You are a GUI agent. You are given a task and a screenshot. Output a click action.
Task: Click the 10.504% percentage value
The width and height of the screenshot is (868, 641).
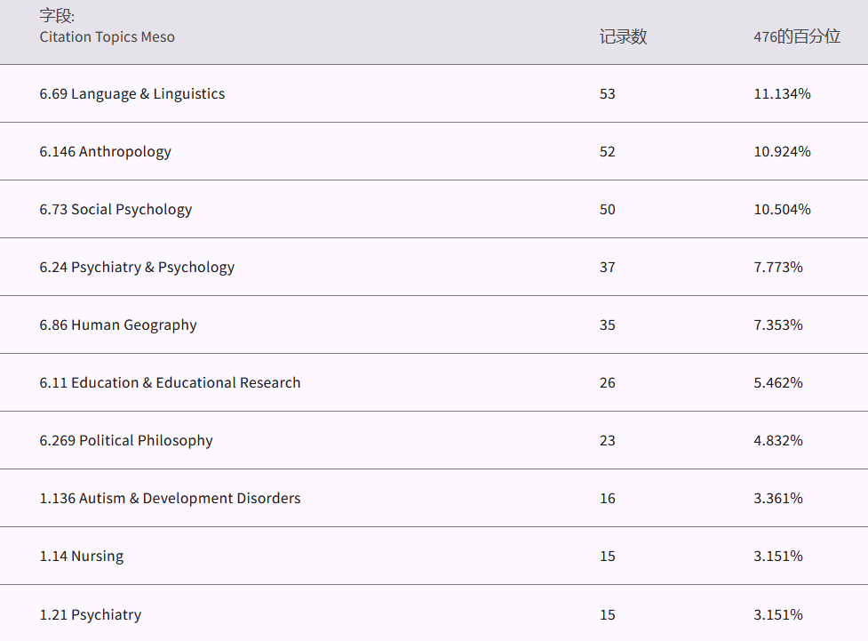point(782,210)
